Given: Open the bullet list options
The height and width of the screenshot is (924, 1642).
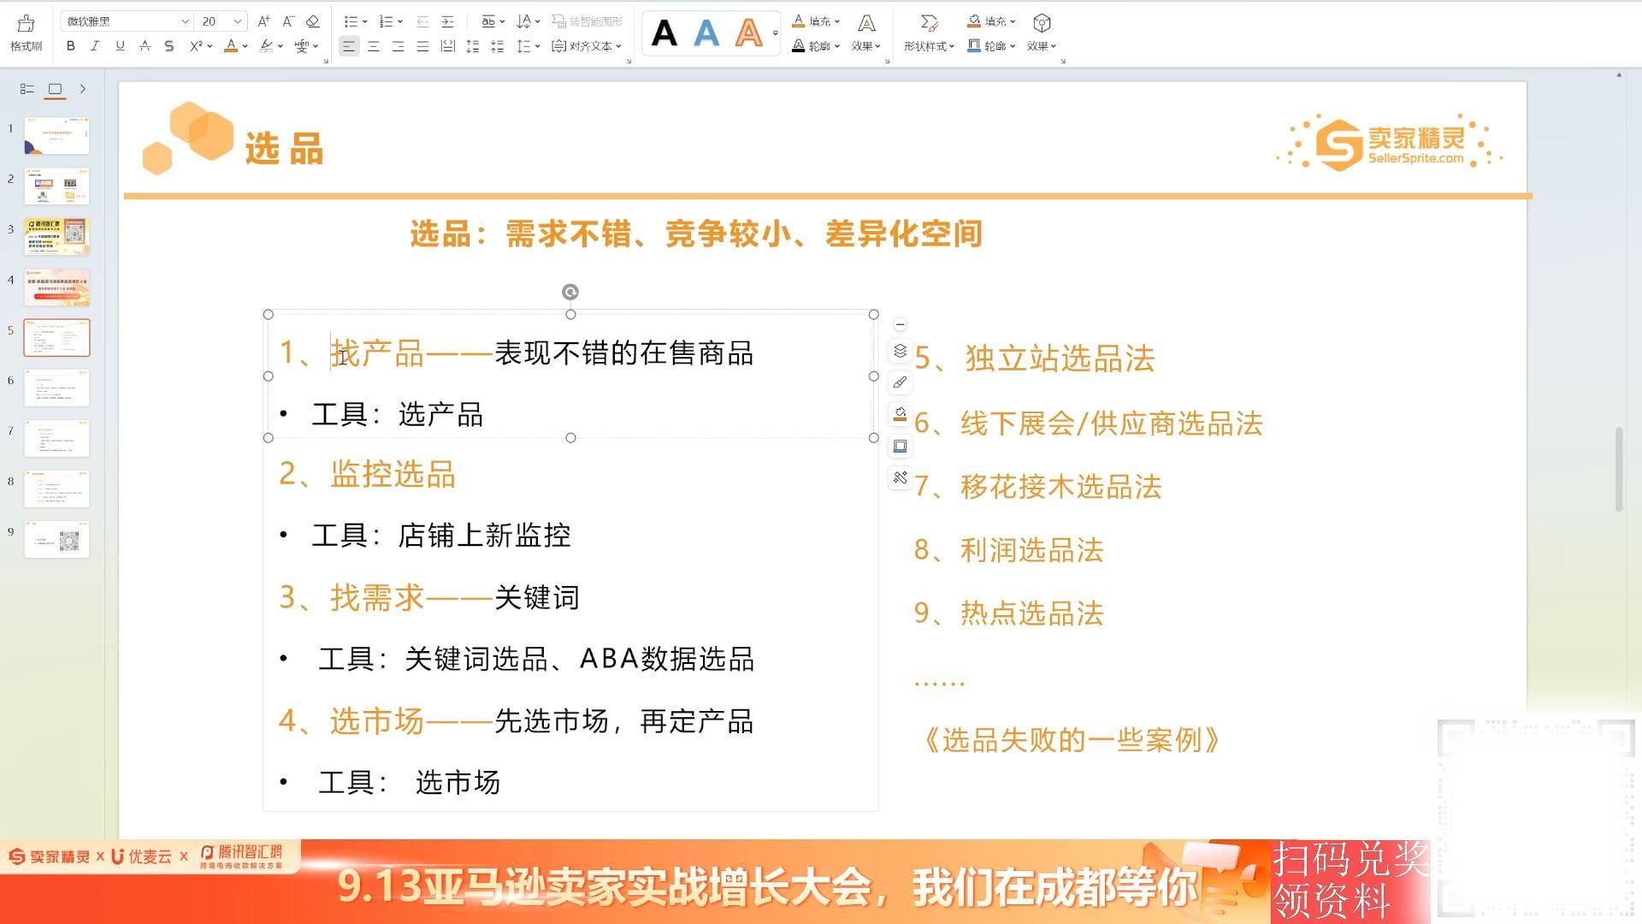Looking at the screenshot, I should pos(355,21).
